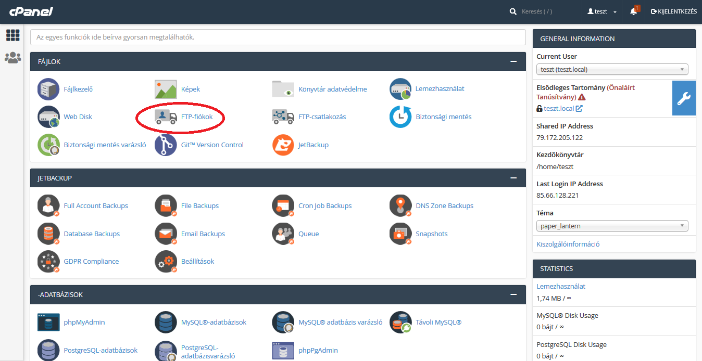The height and width of the screenshot is (361, 702).
Task: Click the blue wrench tool button
Action: (684, 98)
